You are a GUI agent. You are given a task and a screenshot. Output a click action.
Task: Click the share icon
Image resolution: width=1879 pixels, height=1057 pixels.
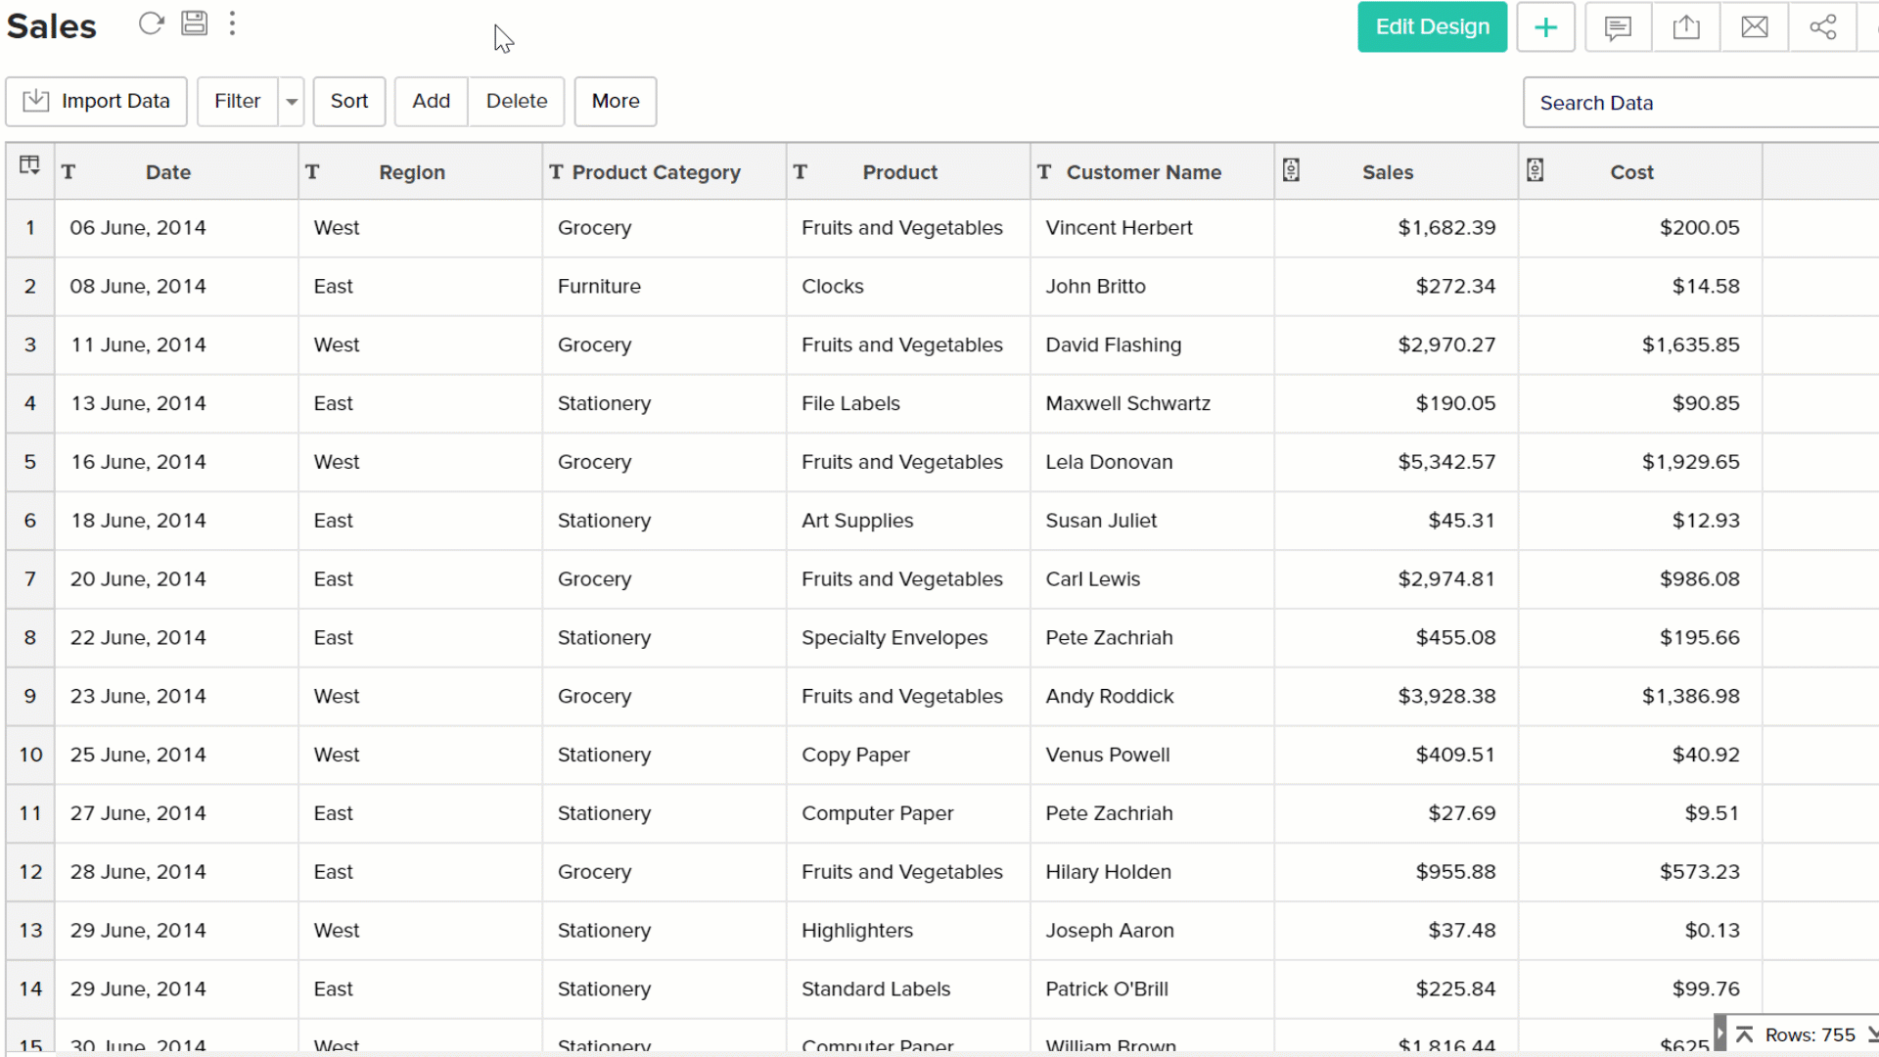click(1822, 27)
